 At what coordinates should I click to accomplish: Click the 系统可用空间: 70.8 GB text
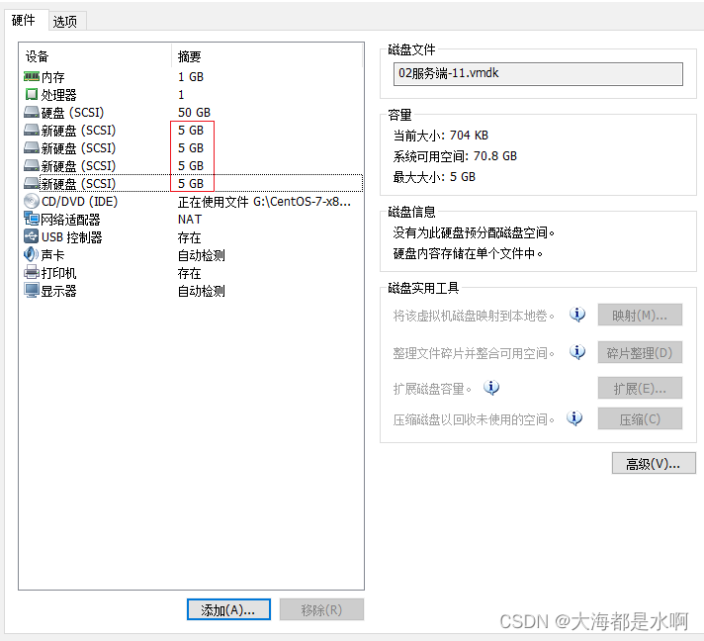[455, 156]
